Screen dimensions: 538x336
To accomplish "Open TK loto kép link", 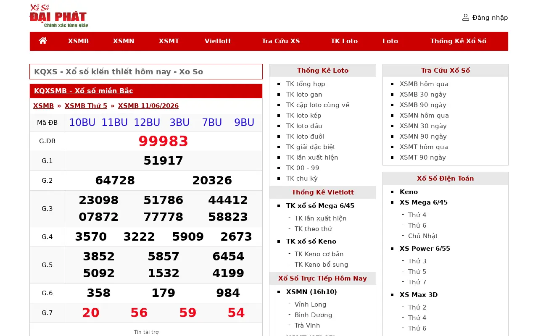I will 304,115.
